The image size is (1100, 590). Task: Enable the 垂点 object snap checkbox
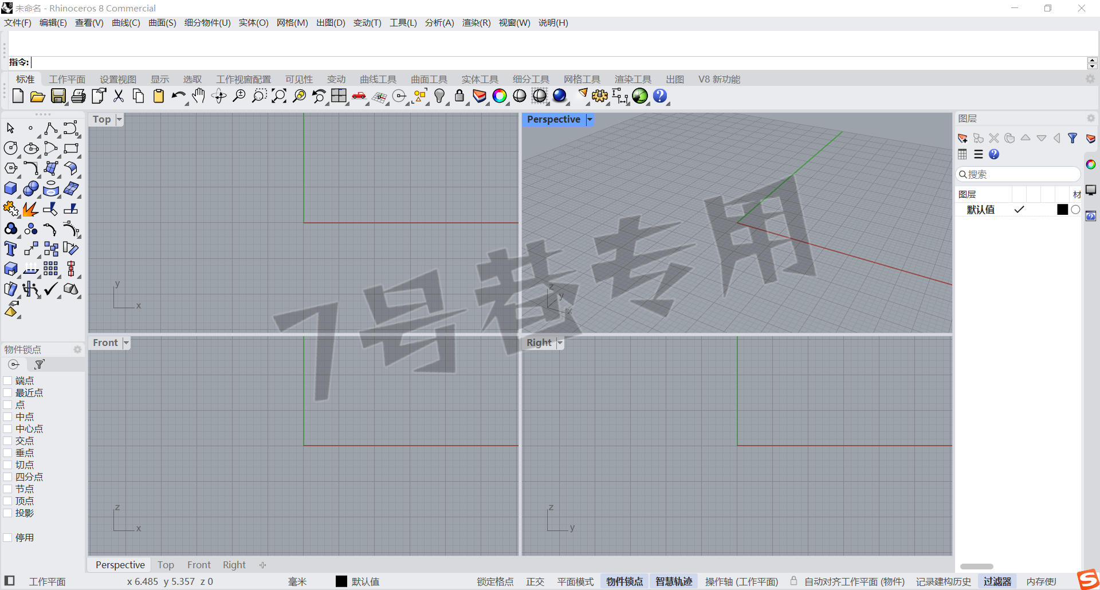pos(8,453)
